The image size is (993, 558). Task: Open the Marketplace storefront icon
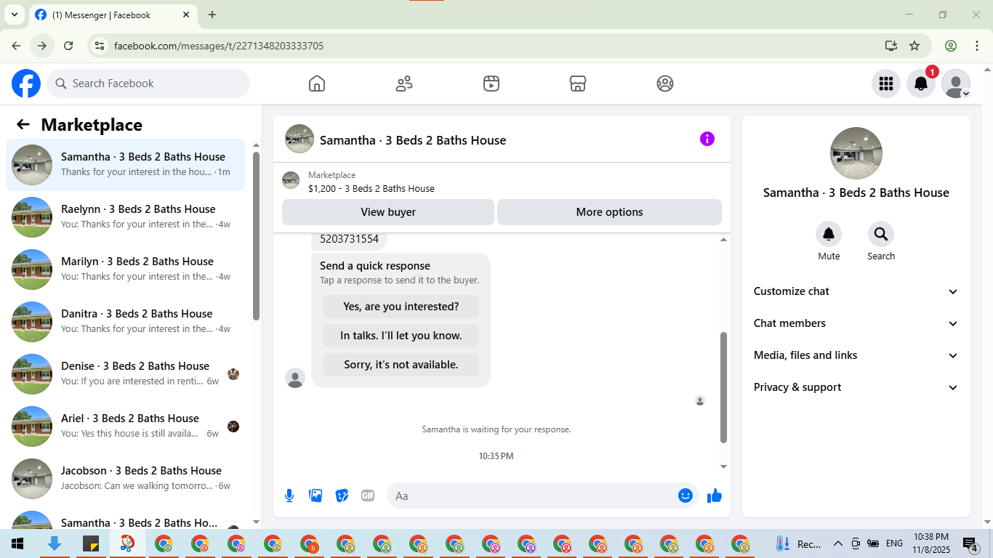pos(578,84)
